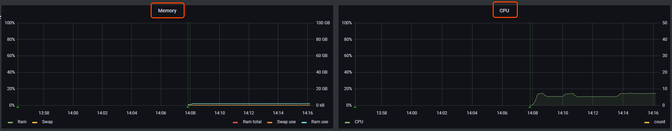The height and width of the screenshot is (131, 672).
Task: Click the blue Ram use color swatch
Action: click(x=304, y=123)
